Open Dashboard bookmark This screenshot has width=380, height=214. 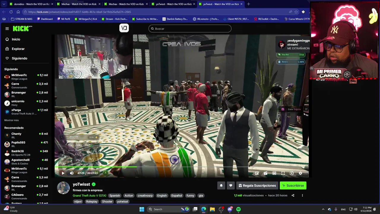[45, 19]
